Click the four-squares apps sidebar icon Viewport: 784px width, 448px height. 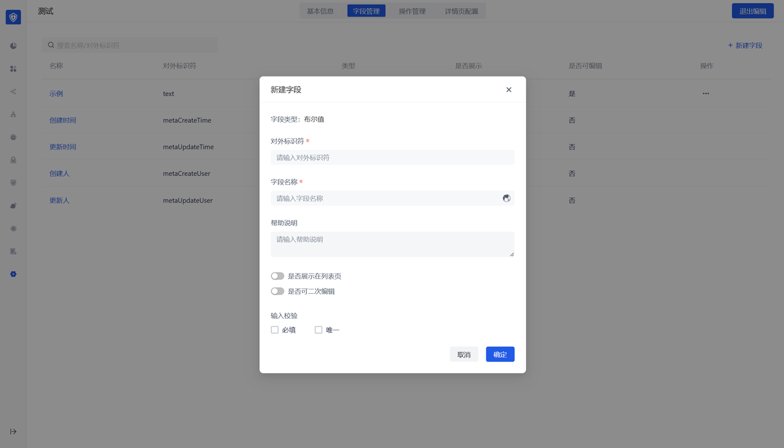[13, 69]
